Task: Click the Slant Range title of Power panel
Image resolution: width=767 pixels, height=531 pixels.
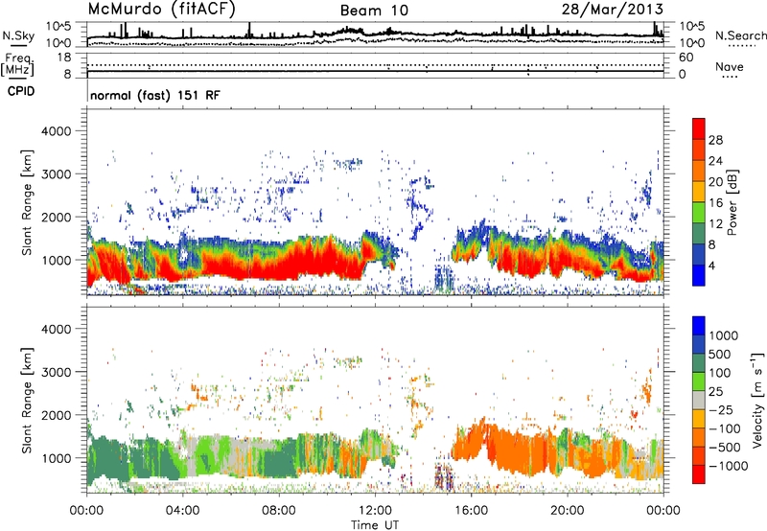Action: (27, 202)
